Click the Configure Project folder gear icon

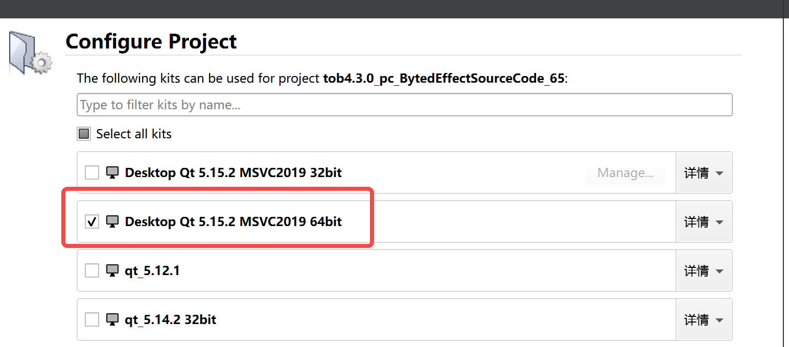pos(30,53)
